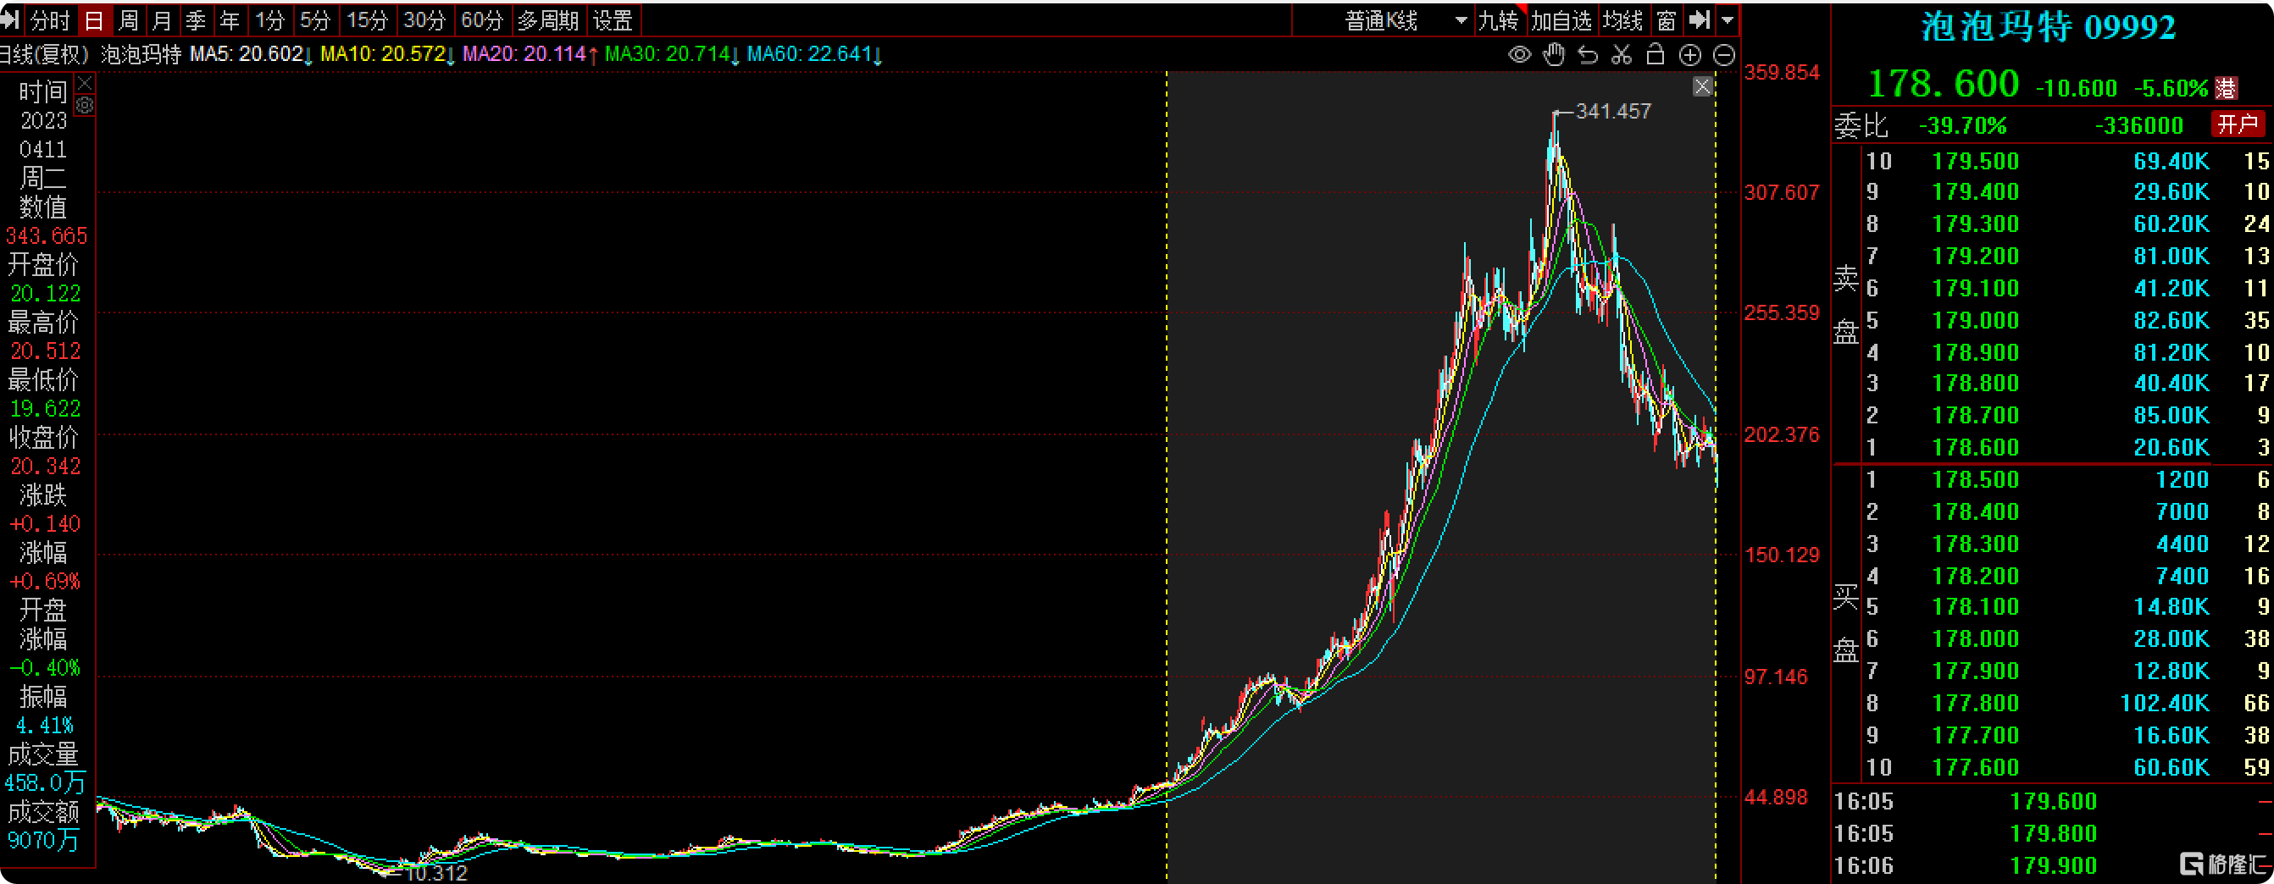The height and width of the screenshot is (884, 2274).
Task: Select sell level 5 price 179.000
Action: click(x=1976, y=320)
